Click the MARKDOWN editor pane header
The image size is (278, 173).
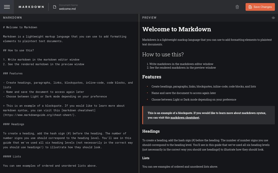tap(13, 18)
